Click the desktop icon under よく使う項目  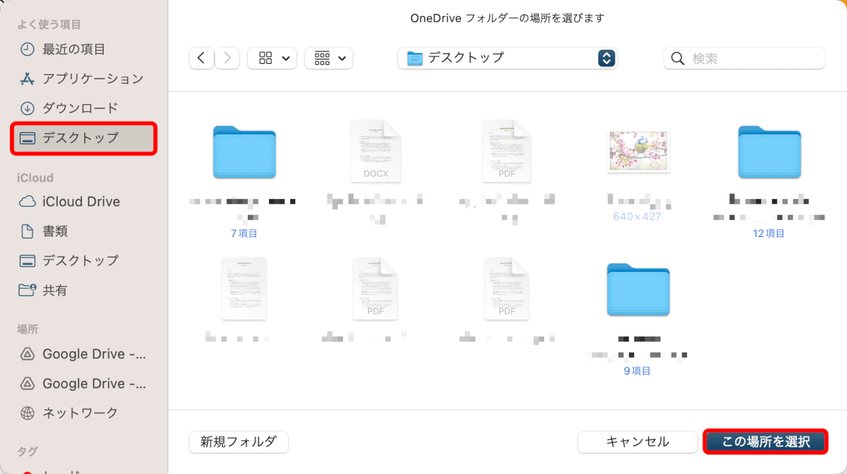pos(27,138)
